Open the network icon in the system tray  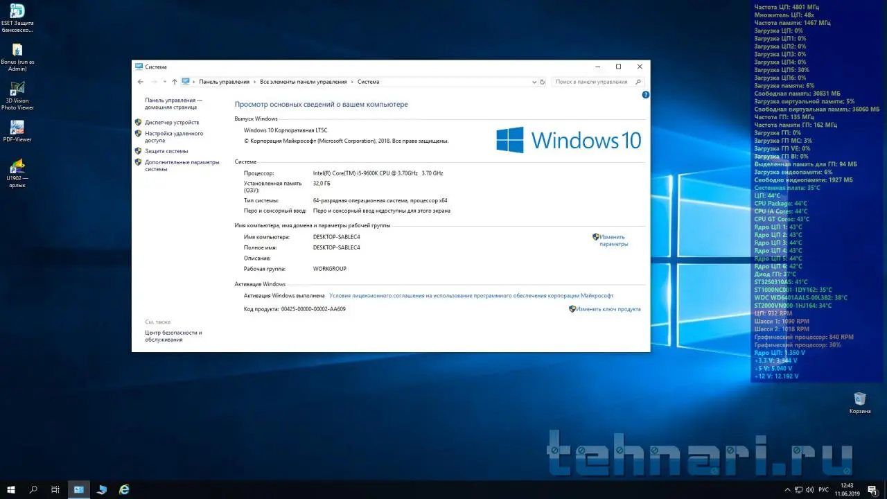click(x=798, y=490)
